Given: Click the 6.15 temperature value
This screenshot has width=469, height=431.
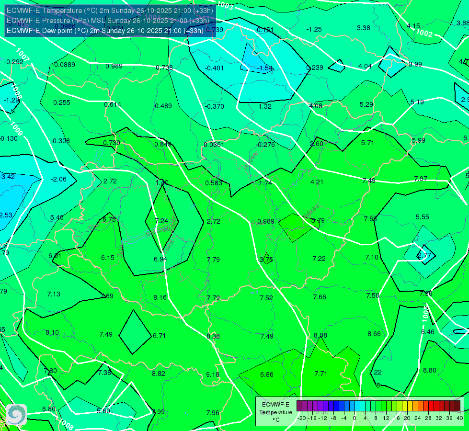Looking at the screenshot, I should [108, 258].
